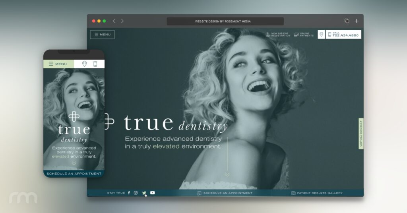
Task: Click the browser address bar
Action: click(225, 21)
